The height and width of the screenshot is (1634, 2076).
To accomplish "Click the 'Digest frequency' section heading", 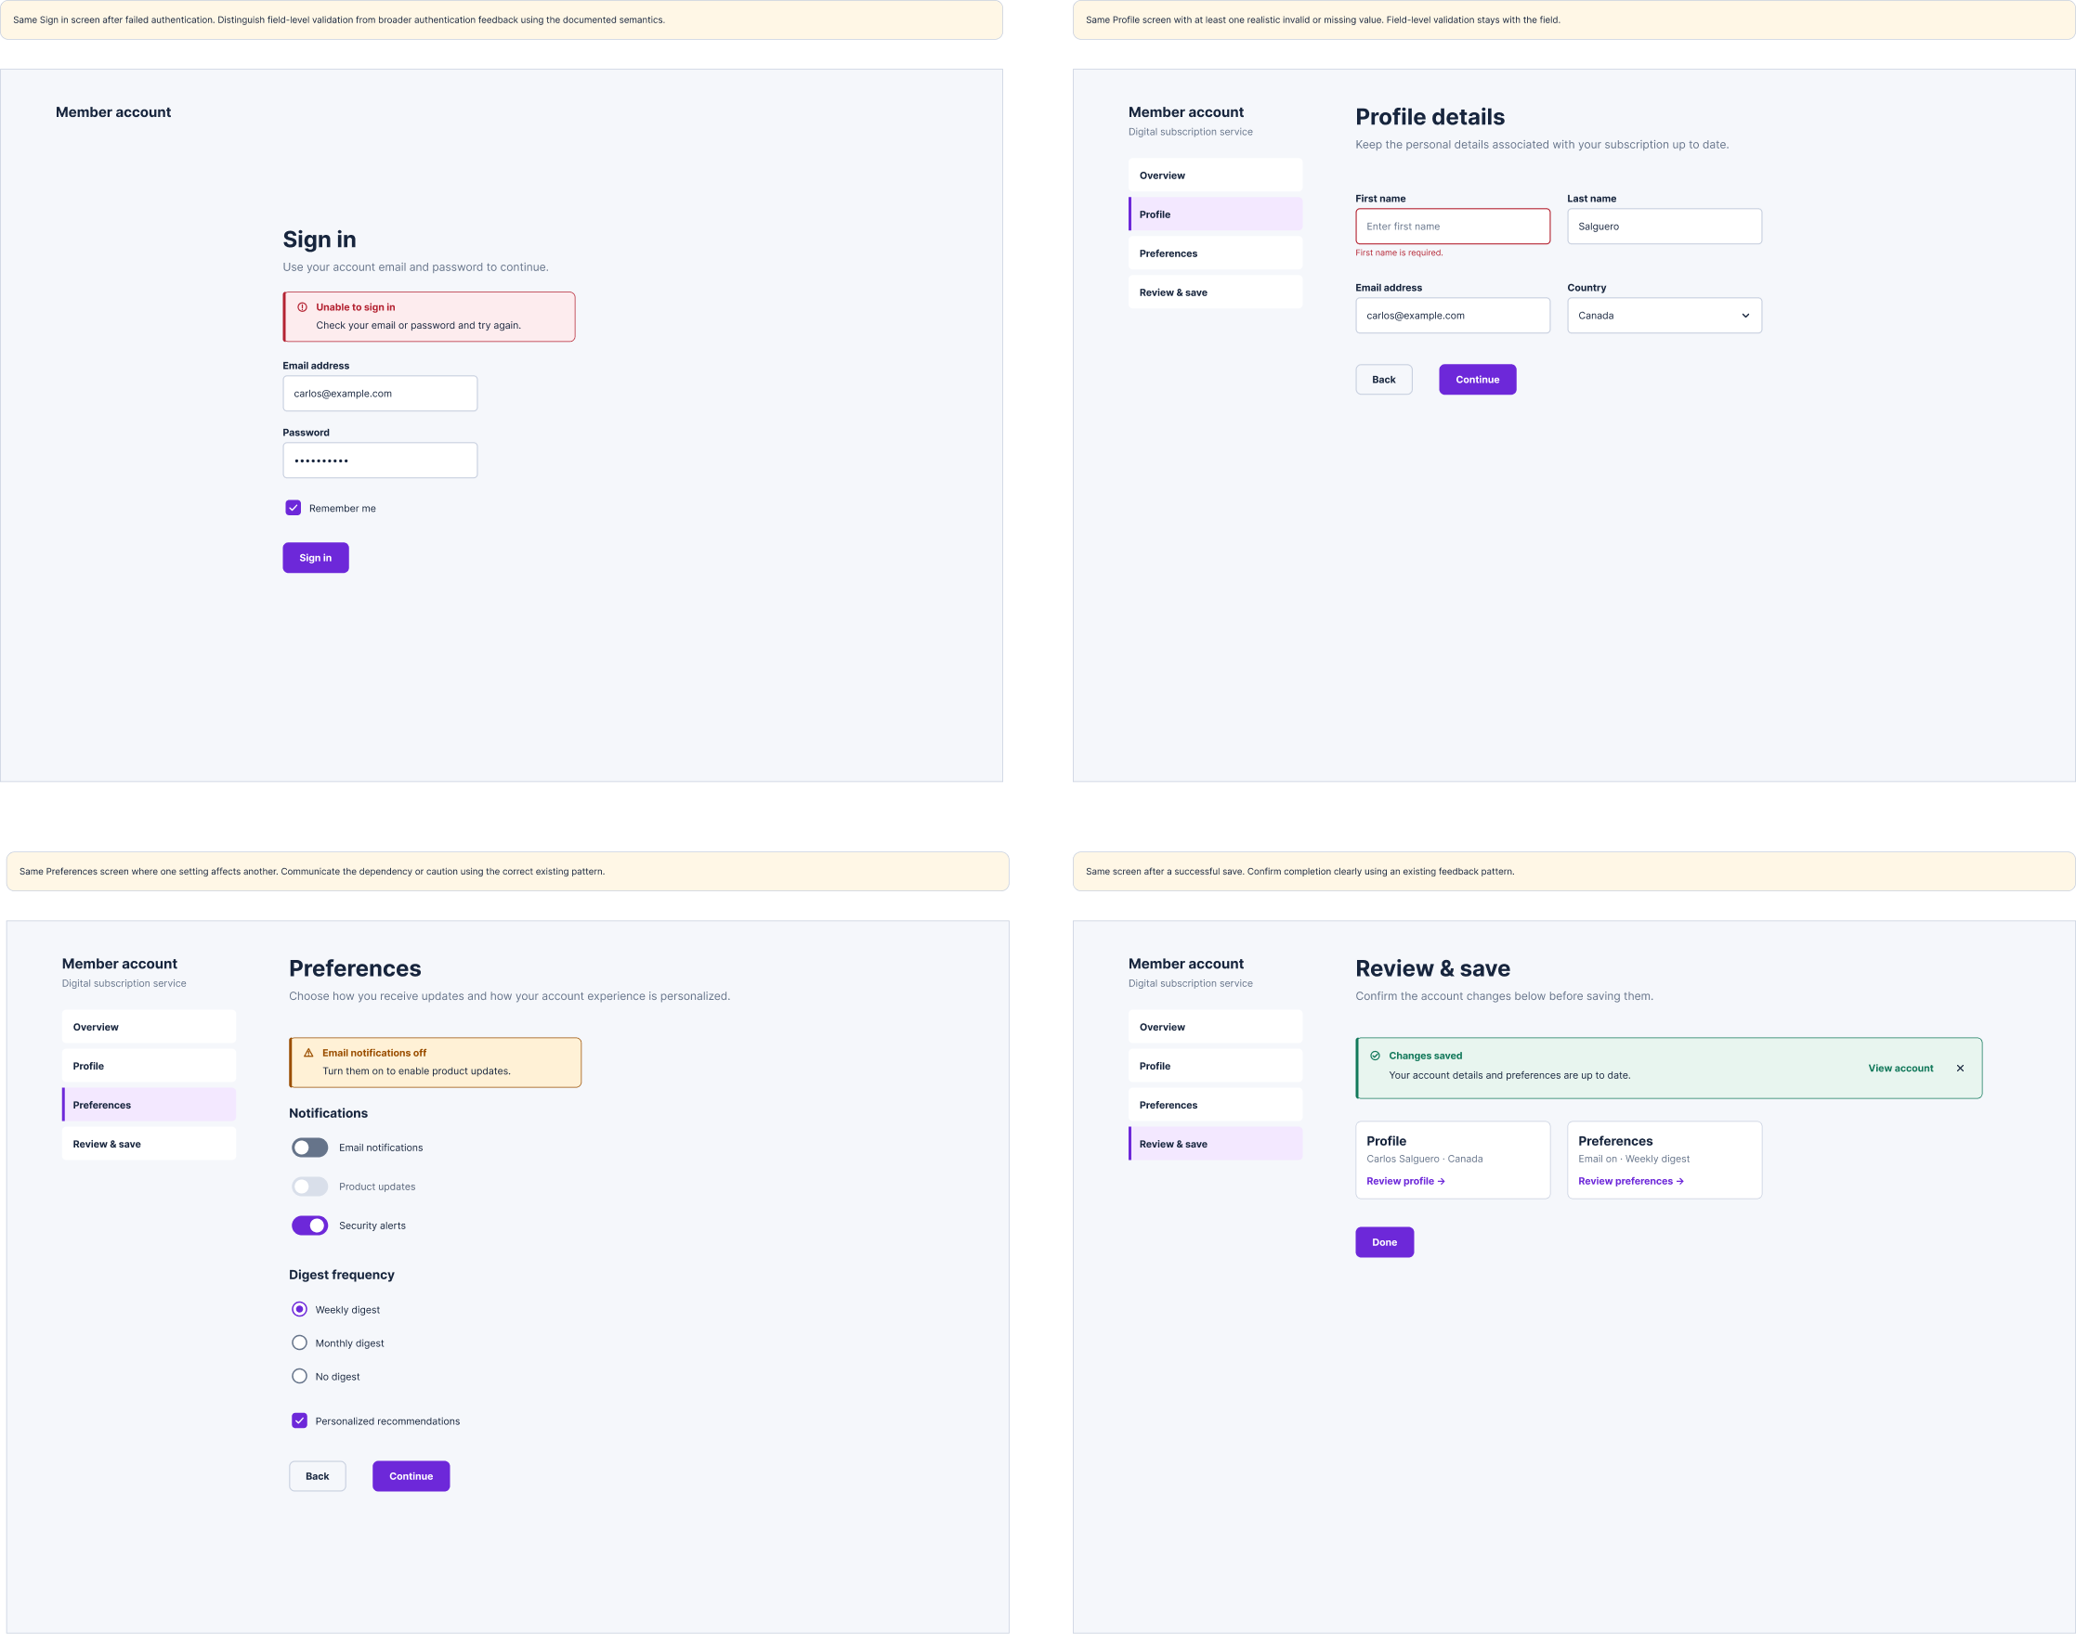I will (x=342, y=1275).
